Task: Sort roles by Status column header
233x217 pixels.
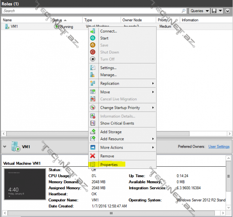Action: [x=57, y=20]
